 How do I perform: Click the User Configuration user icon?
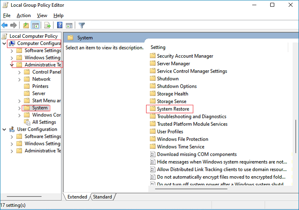(12, 129)
